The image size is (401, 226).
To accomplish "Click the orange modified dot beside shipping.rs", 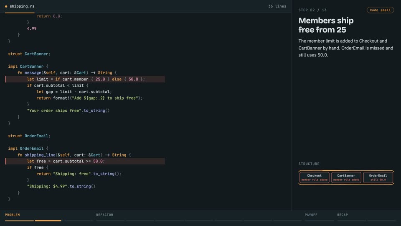I will point(6,6).
